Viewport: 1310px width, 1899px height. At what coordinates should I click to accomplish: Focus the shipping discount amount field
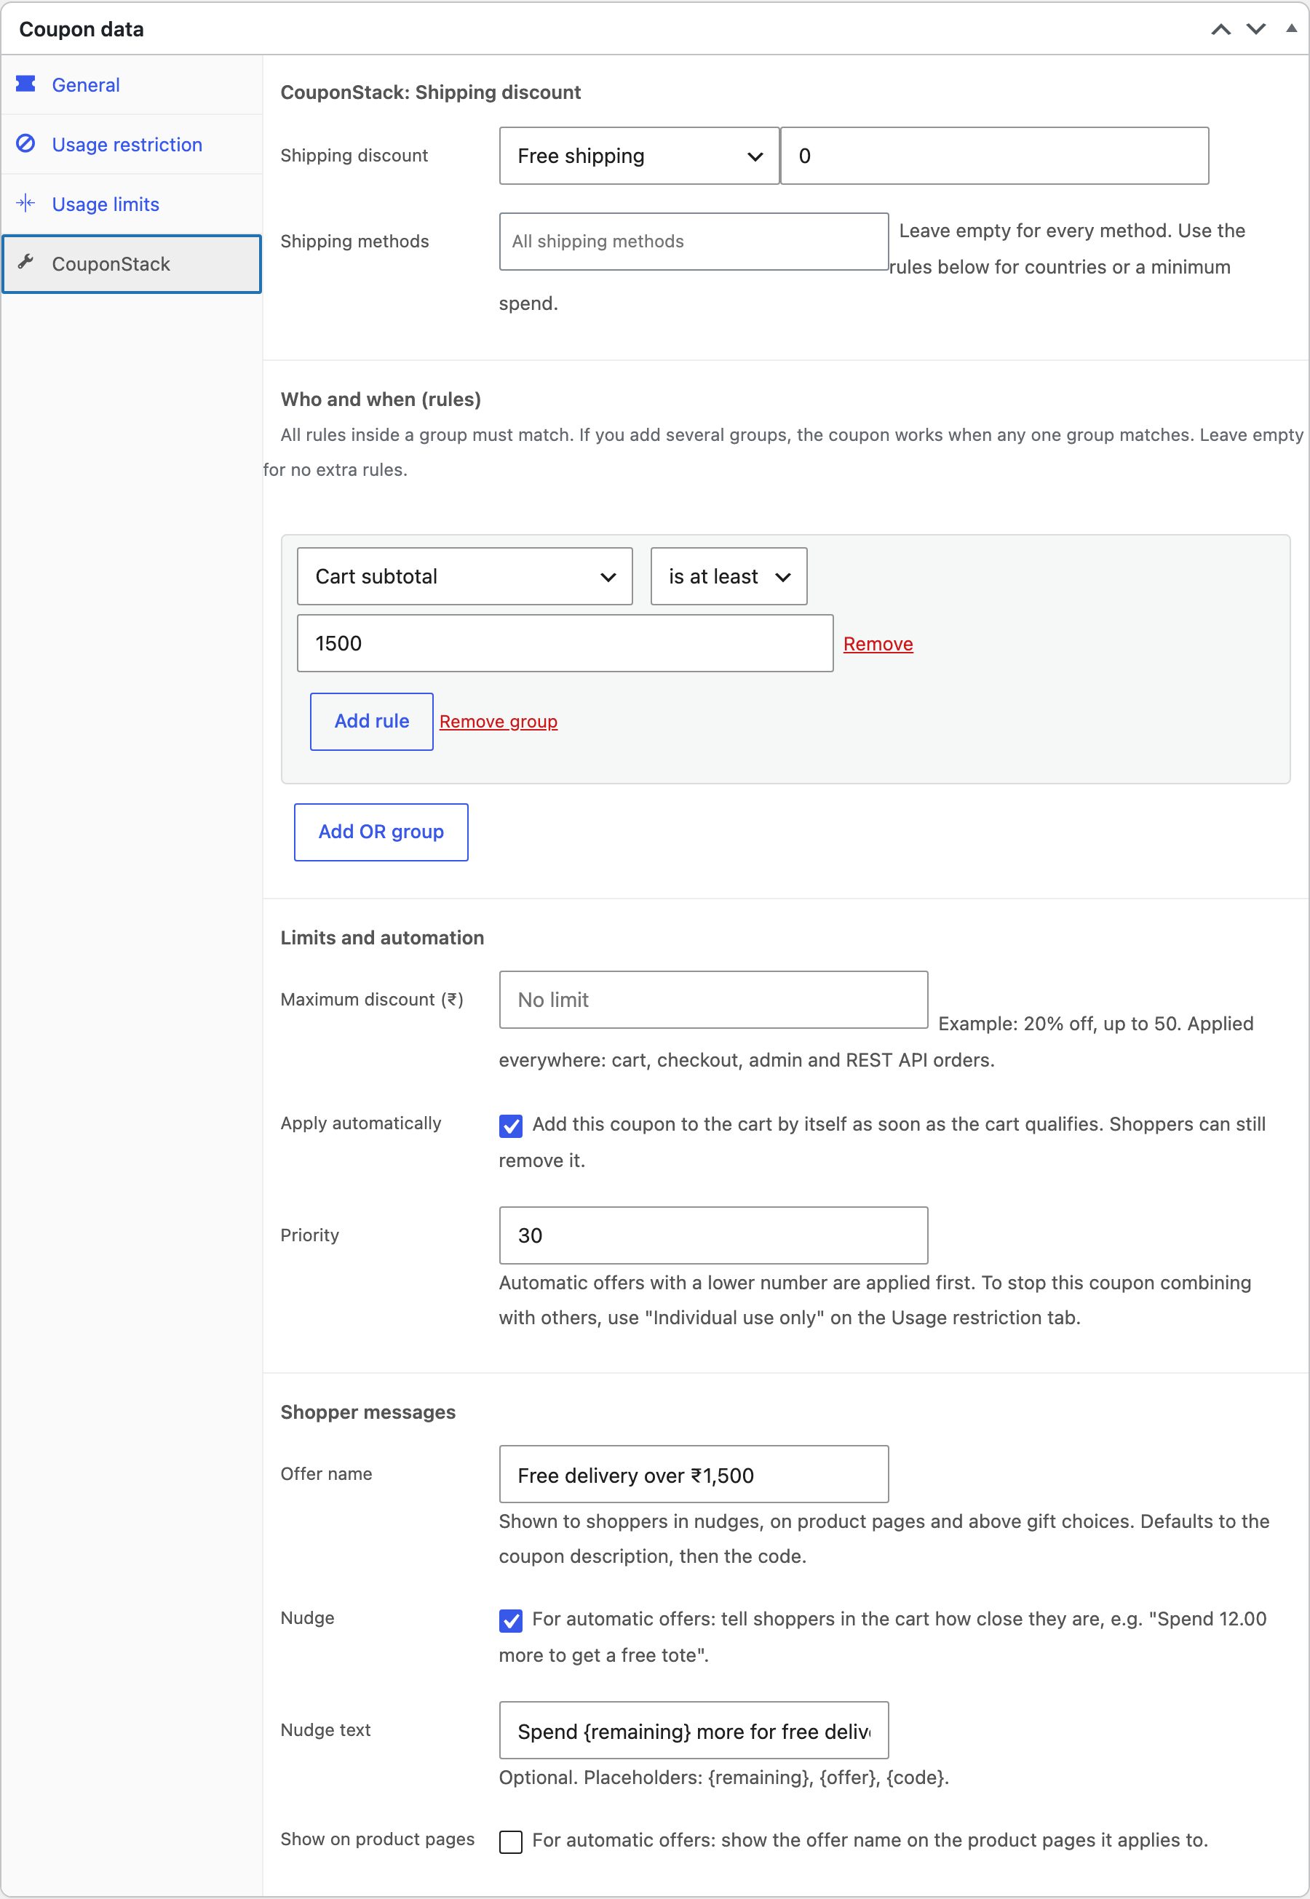(994, 156)
